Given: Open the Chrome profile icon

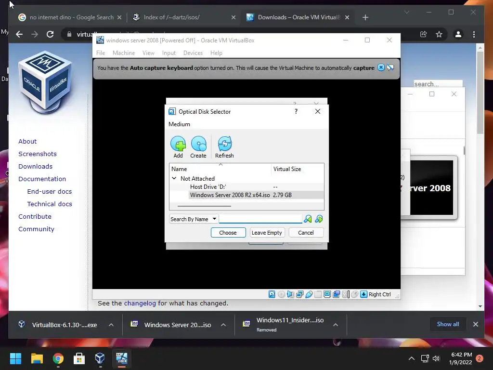Looking at the screenshot, I should 458,34.
